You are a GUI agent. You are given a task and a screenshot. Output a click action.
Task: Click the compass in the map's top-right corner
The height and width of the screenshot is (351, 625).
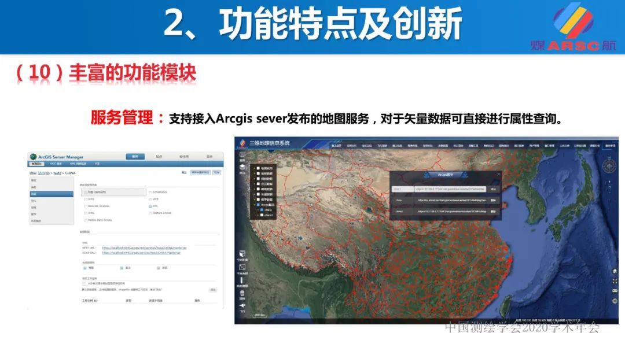tap(609, 166)
